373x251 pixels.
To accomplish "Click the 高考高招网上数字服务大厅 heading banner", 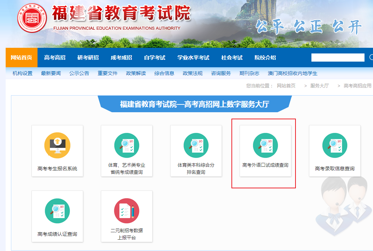I will click(x=195, y=104).
